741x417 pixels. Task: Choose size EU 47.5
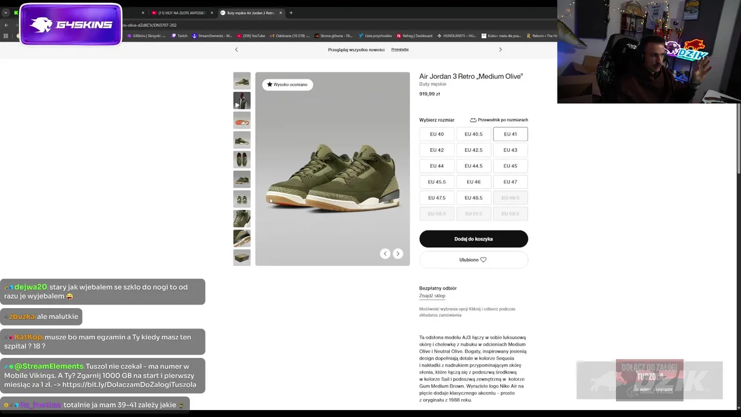436,198
